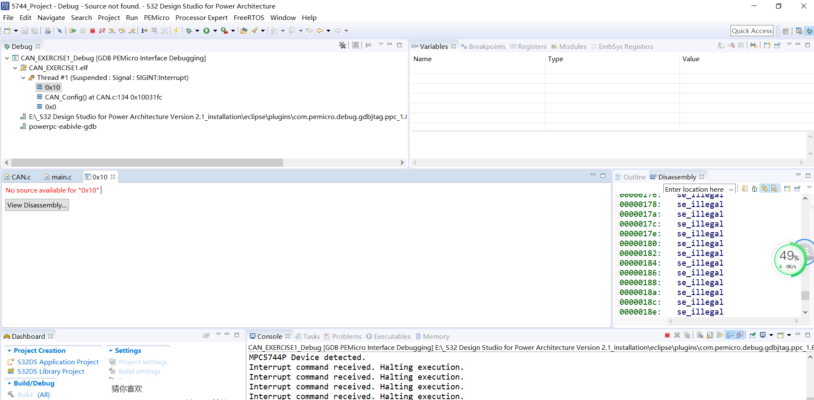Click the S32DS Application Project link

click(58, 362)
